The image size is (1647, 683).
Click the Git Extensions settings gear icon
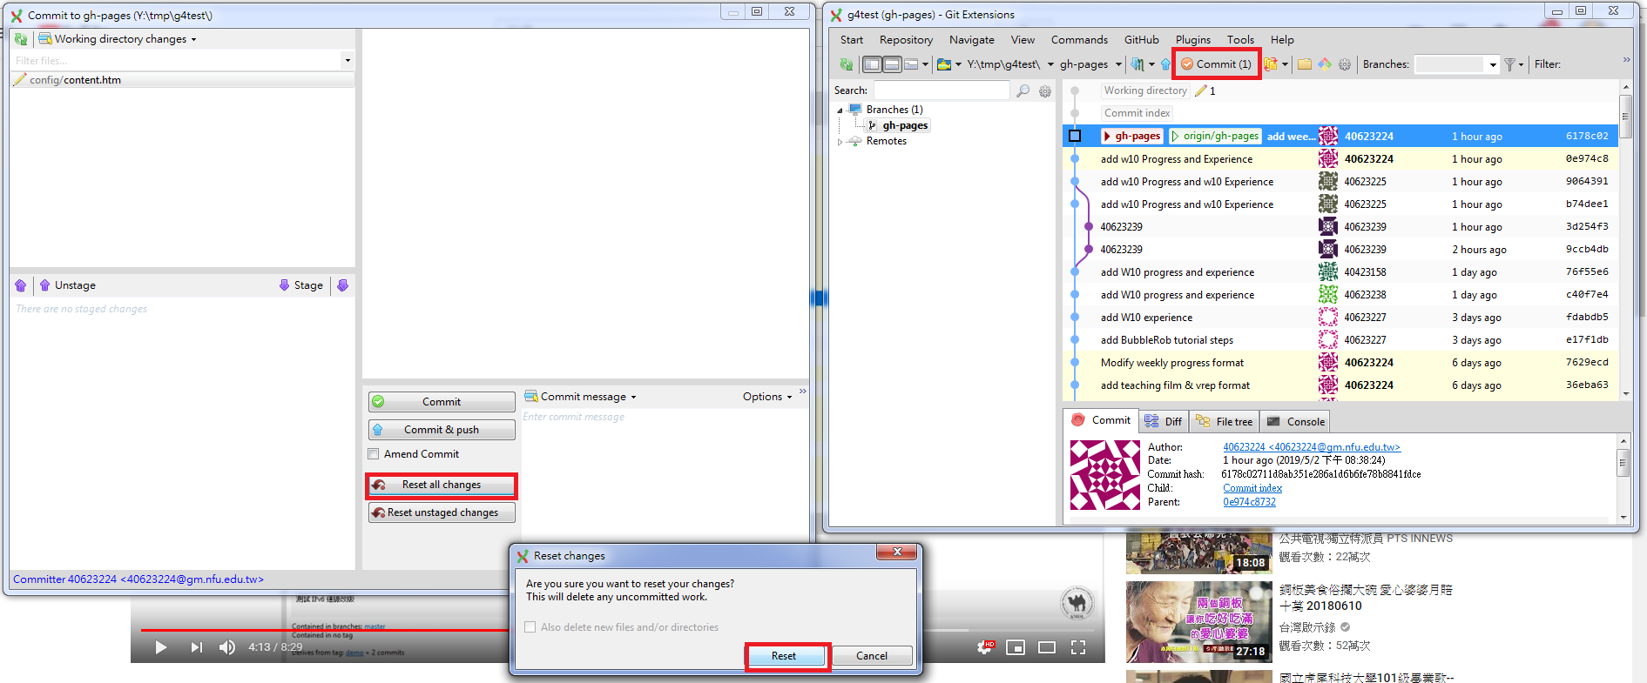1345,64
